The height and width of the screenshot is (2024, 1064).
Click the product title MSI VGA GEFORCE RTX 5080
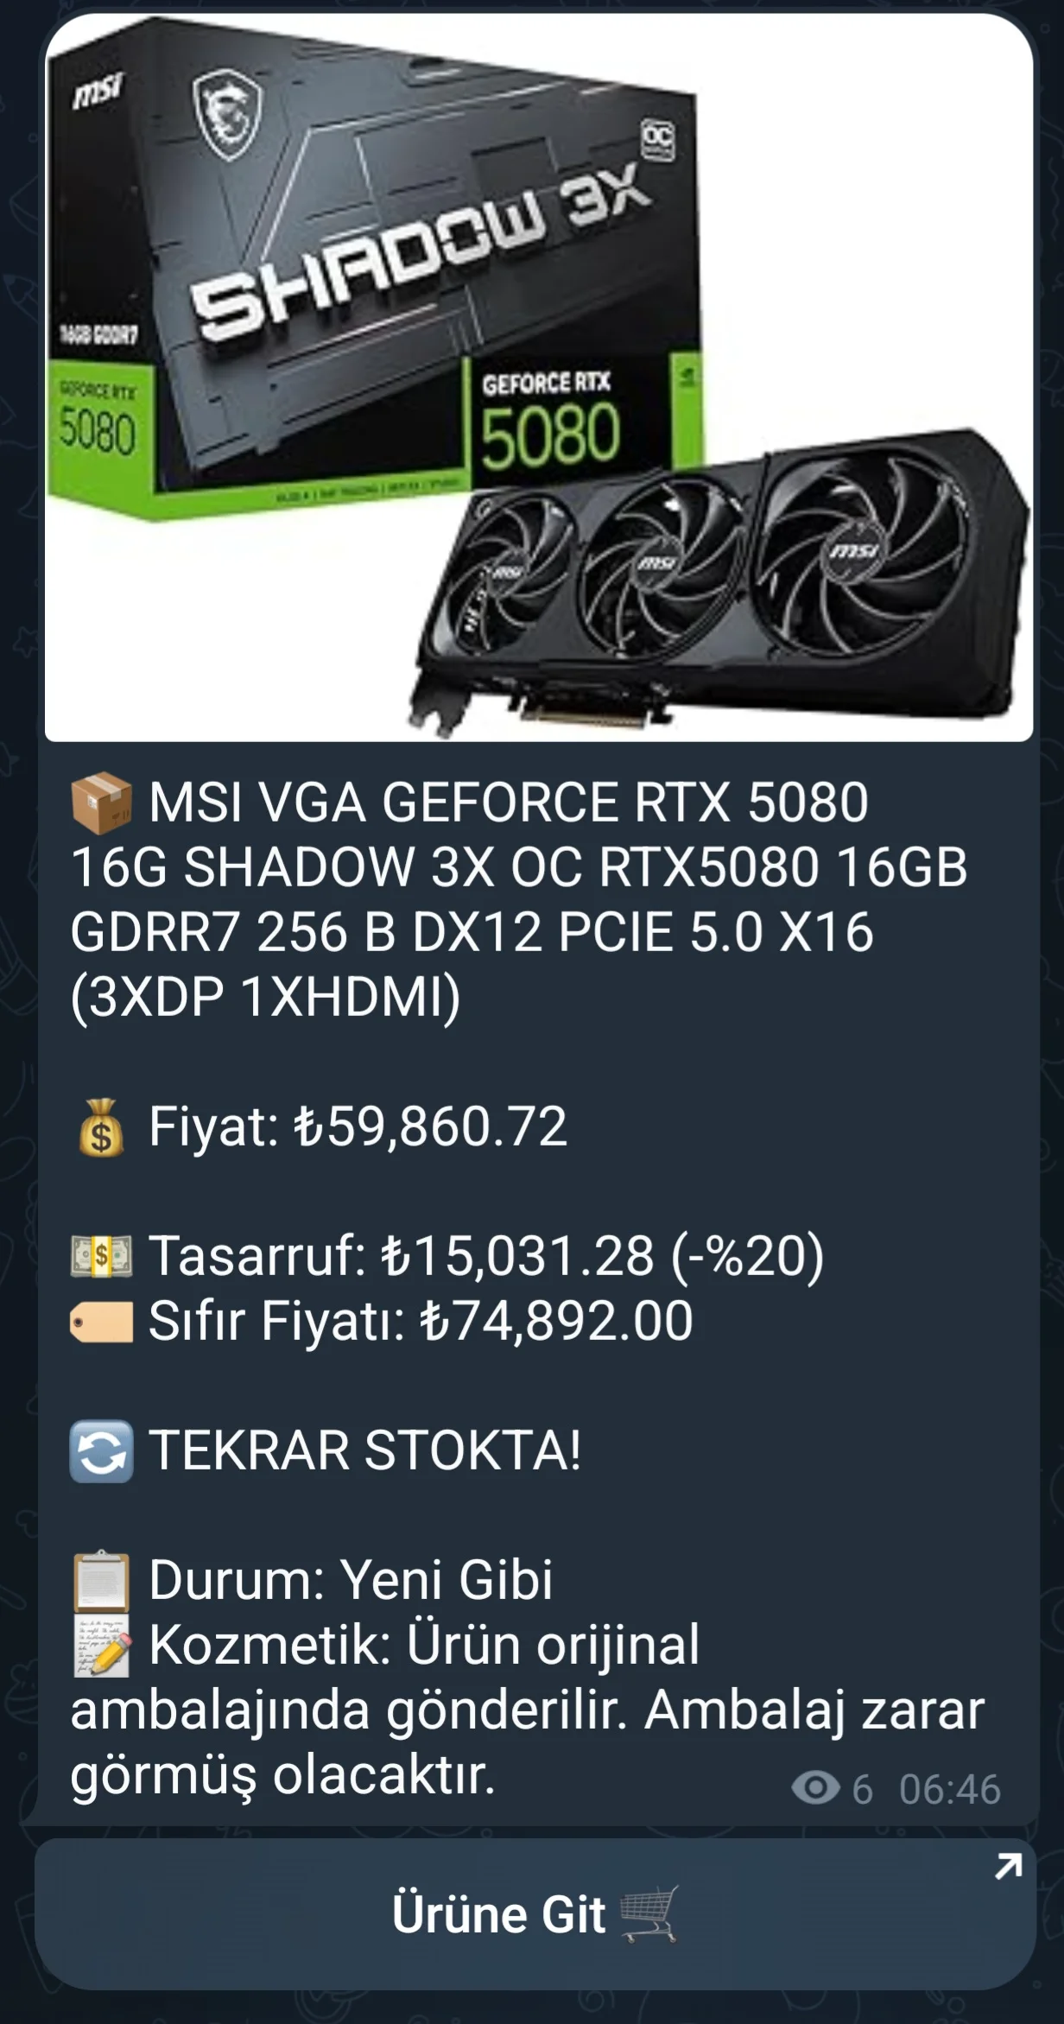[x=509, y=803]
